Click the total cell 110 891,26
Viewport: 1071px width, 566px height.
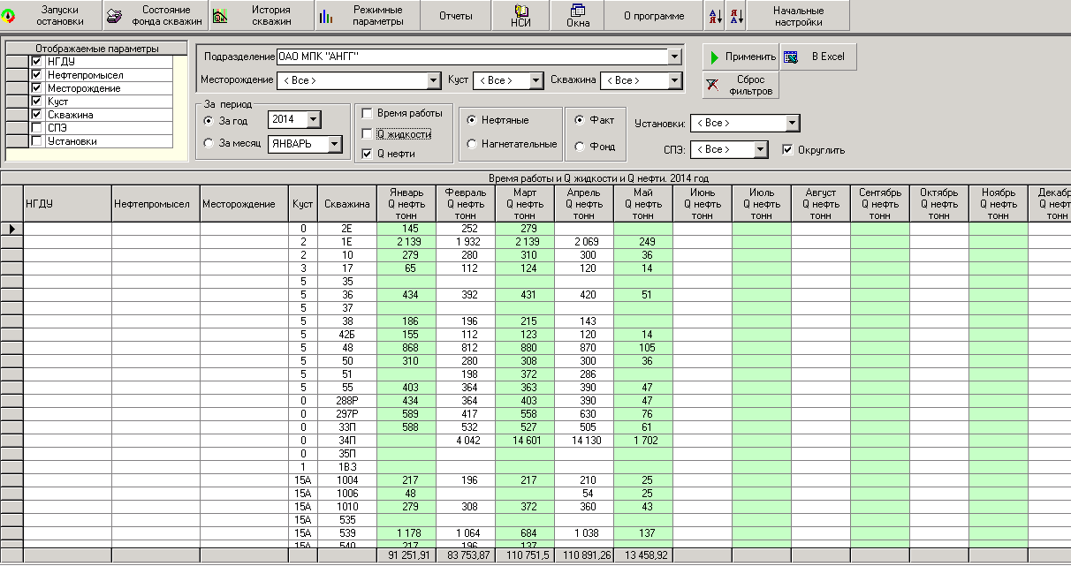[x=584, y=556]
